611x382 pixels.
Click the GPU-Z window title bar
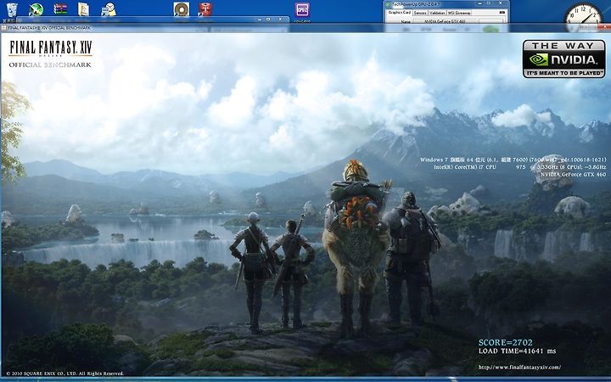tap(446, 4)
